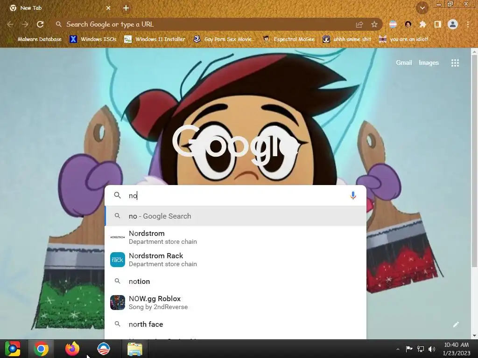Screen dimensions: 478x358
Task: Open the Images link
Action: point(429,63)
